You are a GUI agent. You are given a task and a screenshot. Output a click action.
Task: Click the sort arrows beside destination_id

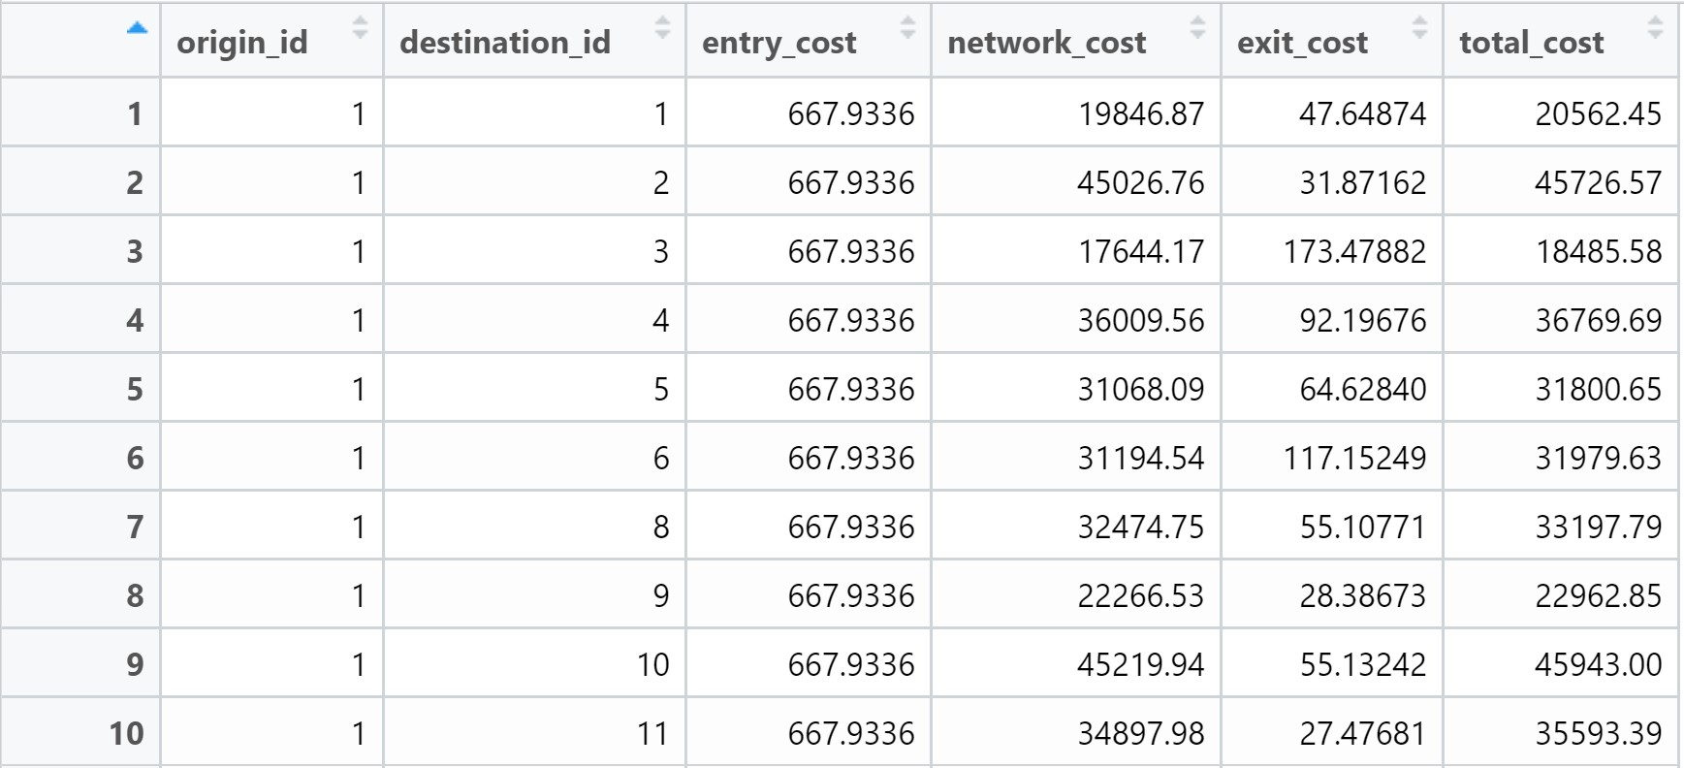[662, 28]
